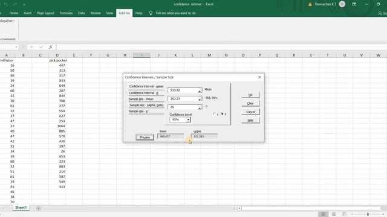Viewport: 387px width, 217px height.
Task: Click the Redo icon in title bar
Action: click(x=15, y=4)
